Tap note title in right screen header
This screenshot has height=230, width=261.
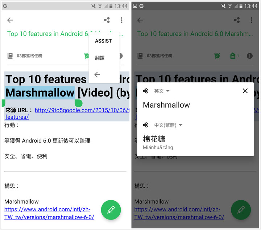(195, 34)
